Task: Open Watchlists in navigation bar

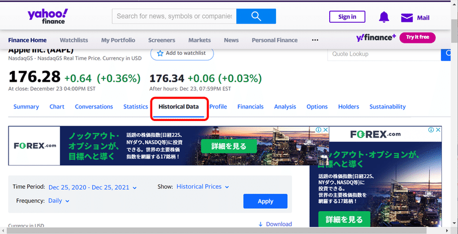Action: 74,40
